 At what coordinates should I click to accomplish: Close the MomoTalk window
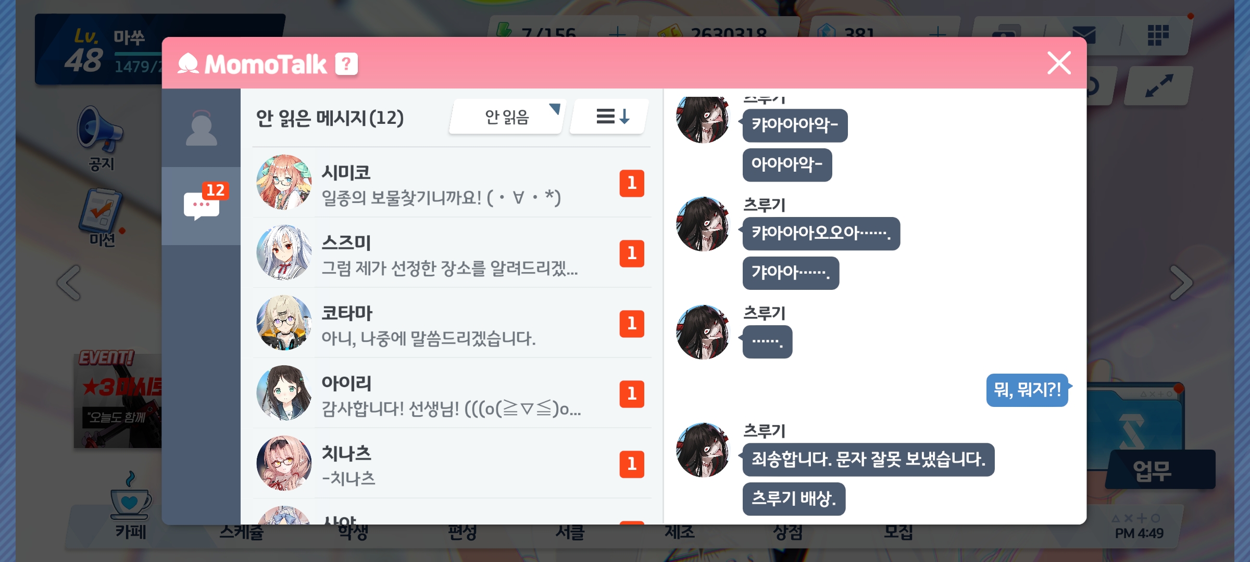[1059, 63]
